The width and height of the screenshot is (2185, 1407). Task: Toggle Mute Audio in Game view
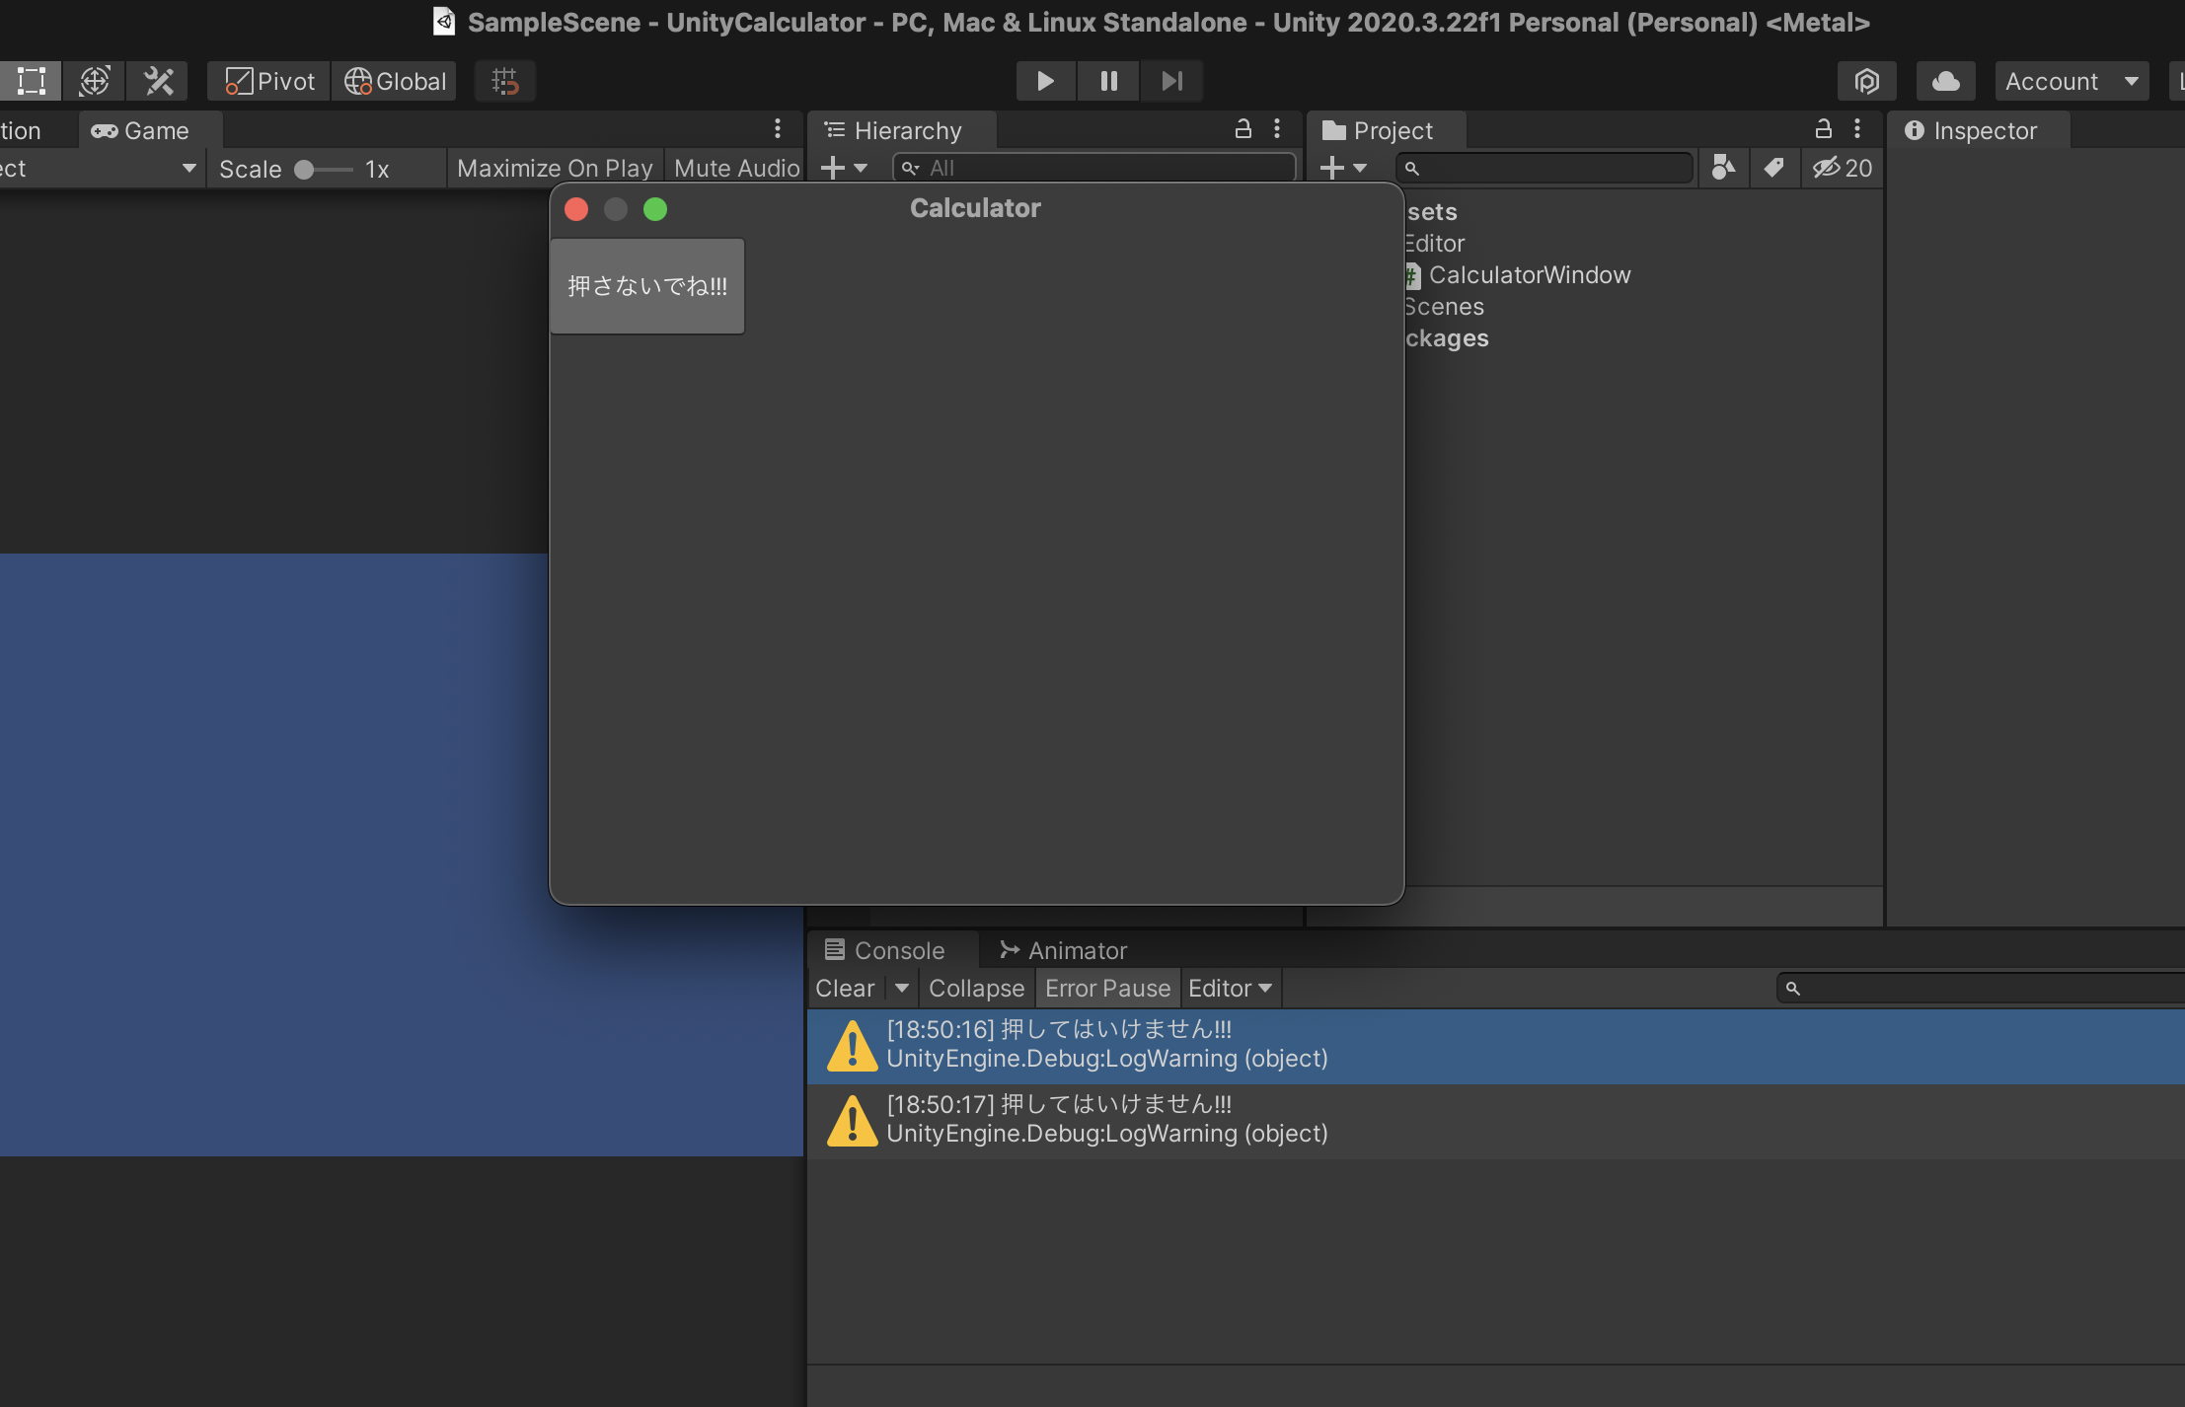click(736, 169)
